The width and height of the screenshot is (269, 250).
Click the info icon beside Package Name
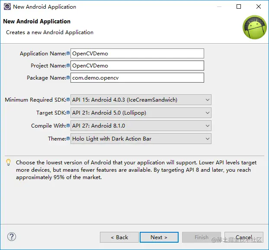click(68, 77)
